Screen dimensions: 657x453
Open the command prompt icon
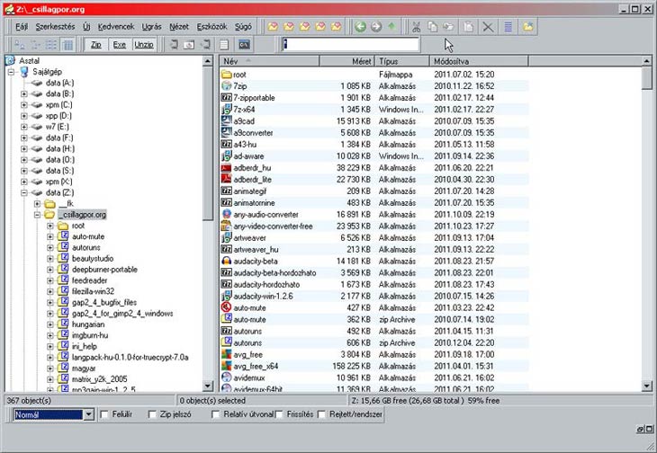click(244, 44)
